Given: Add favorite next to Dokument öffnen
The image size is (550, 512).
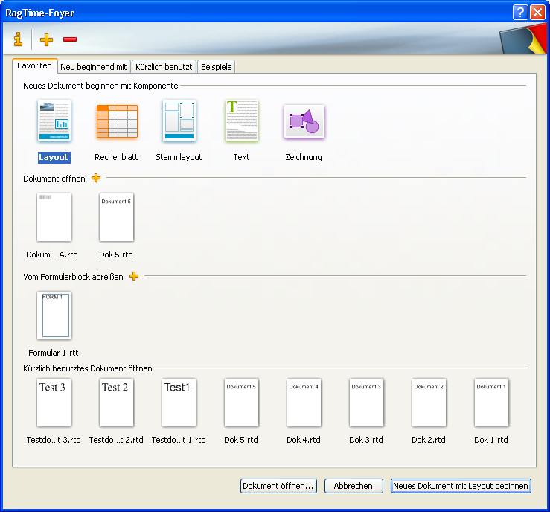Looking at the screenshot, I should click(96, 179).
